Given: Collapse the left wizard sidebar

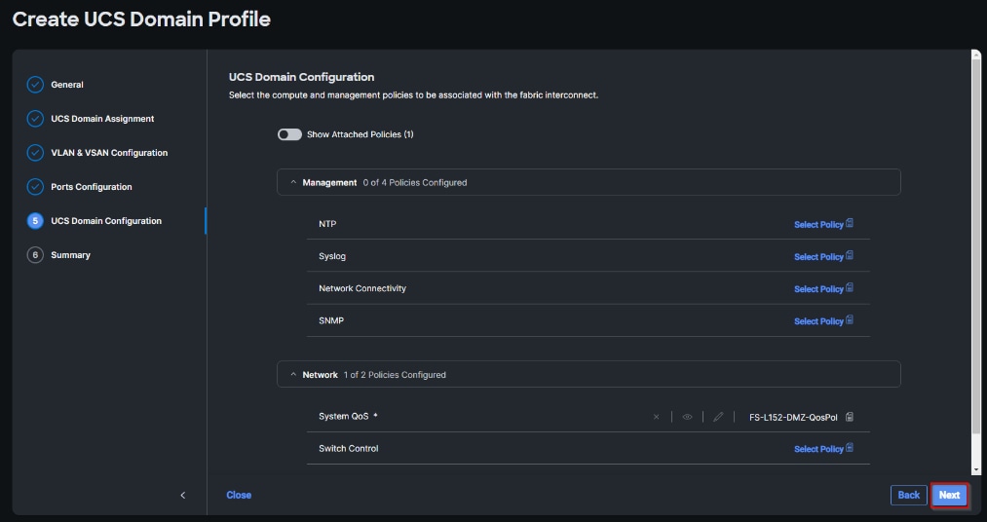Looking at the screenshot, I should click(x=182, y=495).
